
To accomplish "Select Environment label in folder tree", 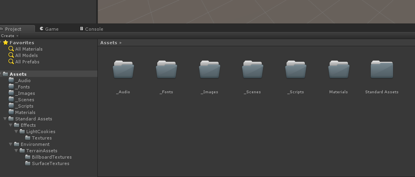I will click(35, 144).
